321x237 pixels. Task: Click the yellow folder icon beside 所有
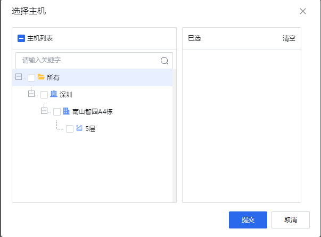tap(41, 77)
